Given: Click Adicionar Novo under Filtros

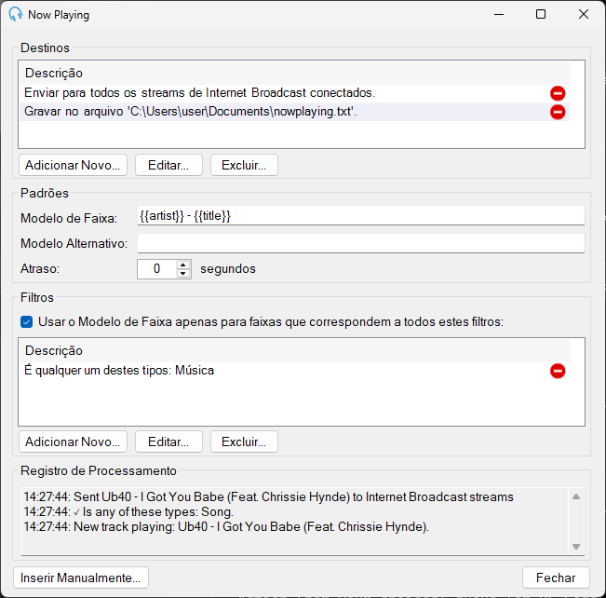Looking at the screenshot, I should point(73,442).
